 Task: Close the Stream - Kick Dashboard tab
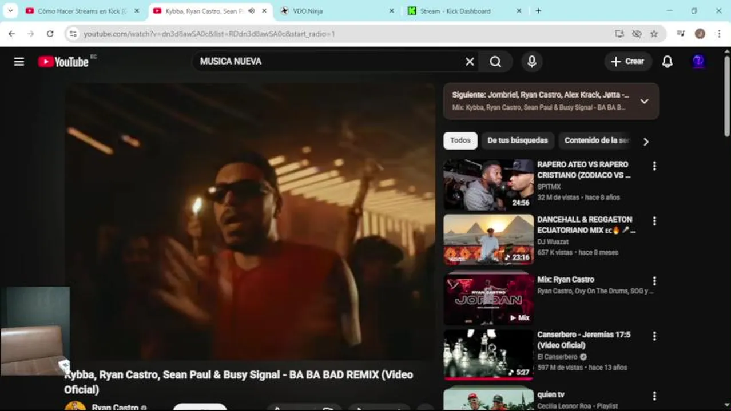pyautogui.click(x=519, y=11)
